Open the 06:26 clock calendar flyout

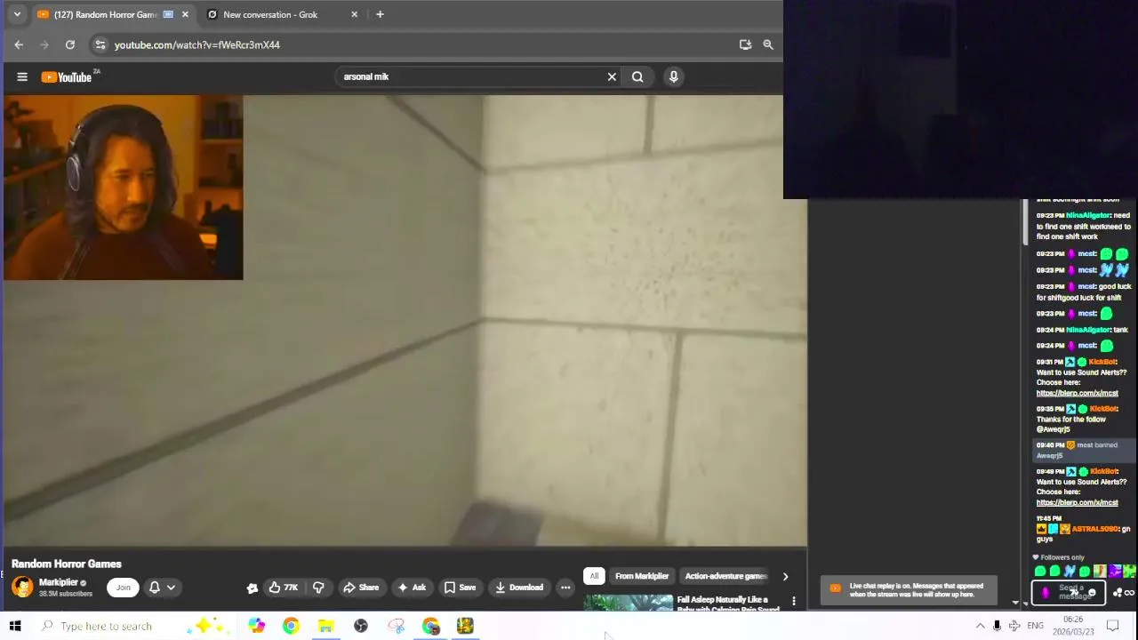[1073, 626]
